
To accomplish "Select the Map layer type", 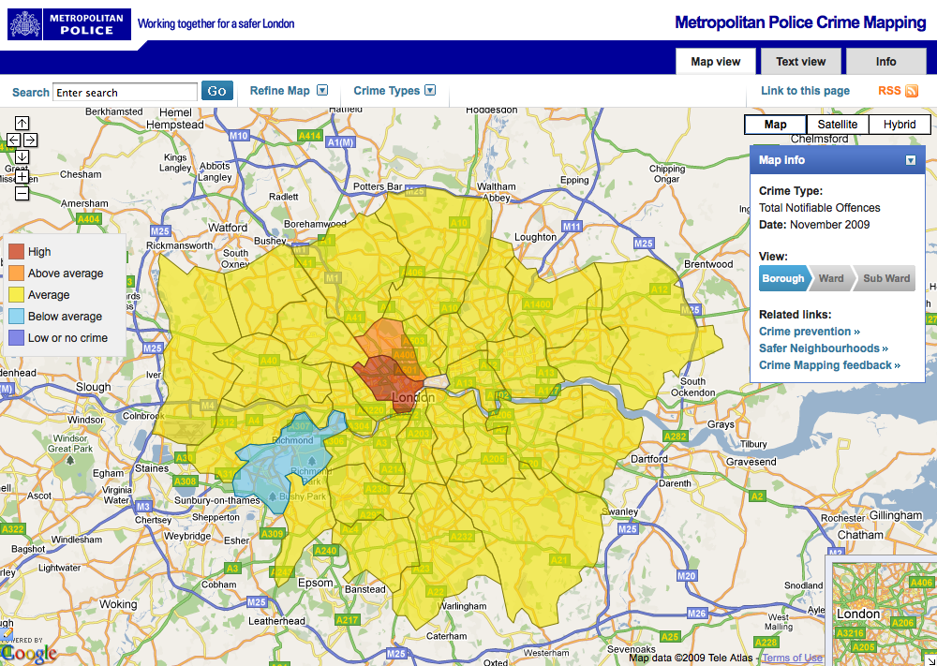I will coord(775,125).
